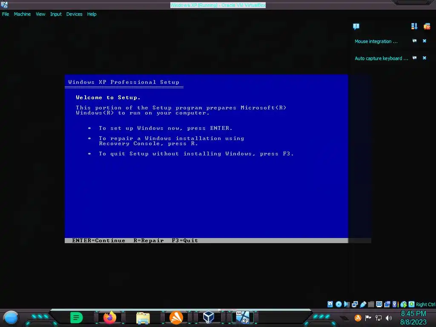Image resolution: width=436 pixels, height=327 pixels.
Task: Click the mouse integration indicator icon
Action: [404, 304]
